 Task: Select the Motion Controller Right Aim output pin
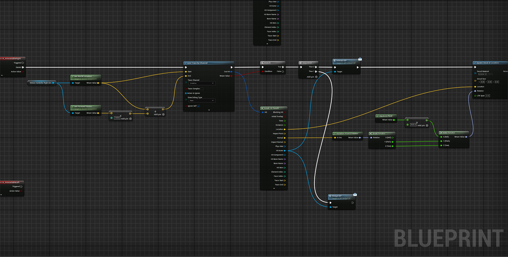point(53,83)
